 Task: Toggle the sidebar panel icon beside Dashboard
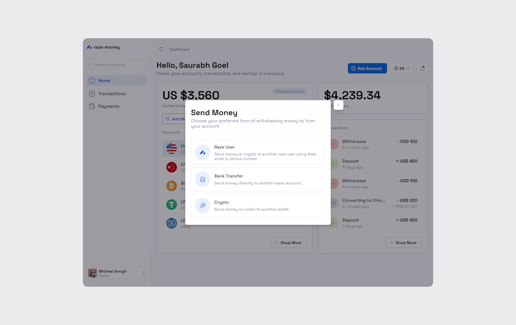[x=161, y=49]
